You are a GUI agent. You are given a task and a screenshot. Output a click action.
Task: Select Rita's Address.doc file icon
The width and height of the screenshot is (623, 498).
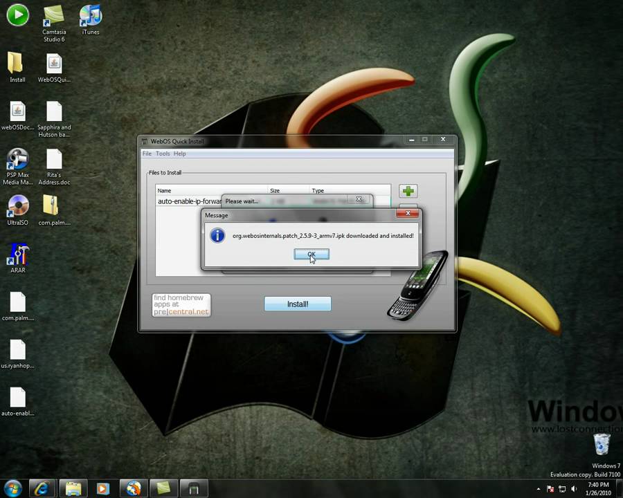tap(54, 167)
